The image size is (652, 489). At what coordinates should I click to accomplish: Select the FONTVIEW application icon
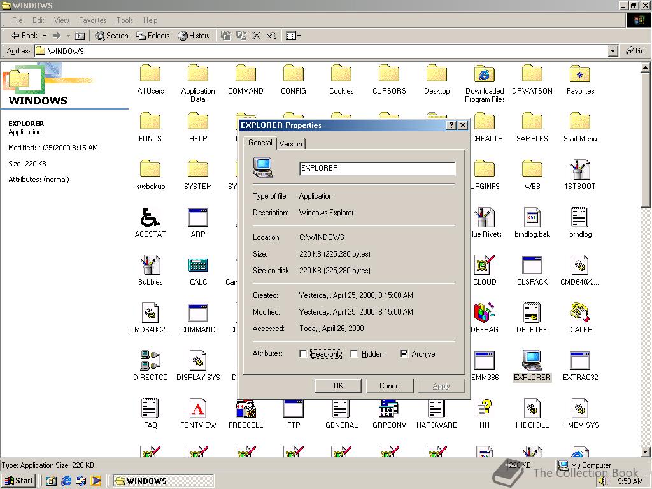(198, 409)
